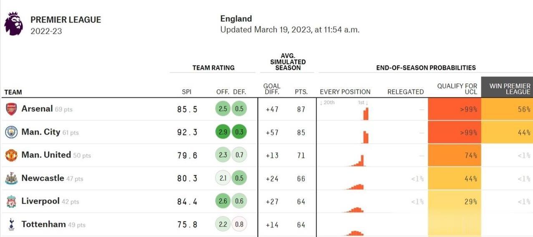Click the Newcastle club crest
Image resolution: width=533 pixels, height=237 pixels.
click(11, 179)
